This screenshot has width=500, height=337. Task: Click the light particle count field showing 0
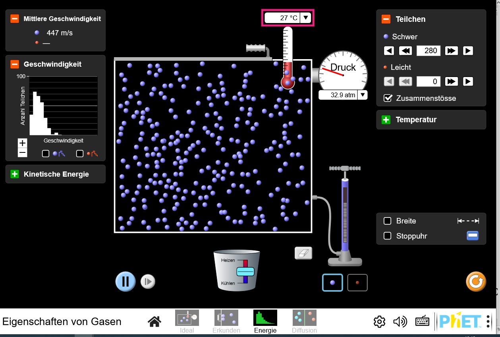(x=429, y=81)
